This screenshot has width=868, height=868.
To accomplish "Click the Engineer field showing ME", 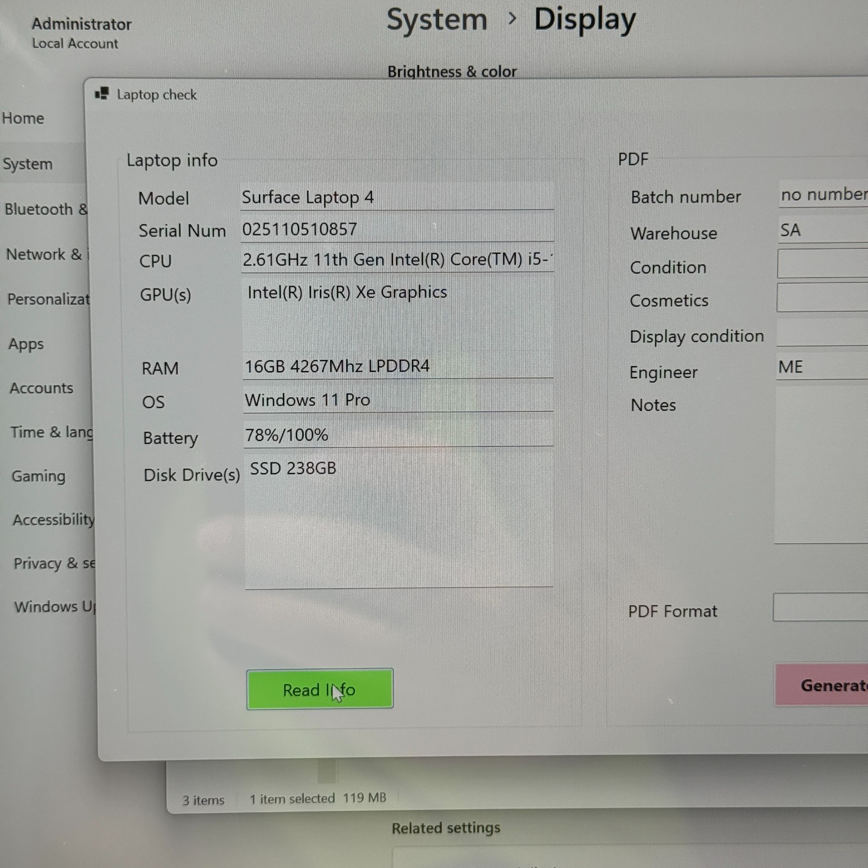I will pyautogui.click(x=822, y=367).
